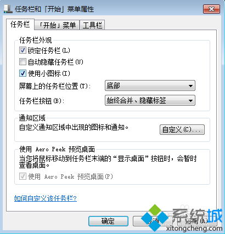Click the large 系统城 watermark characters
The image size is (225, 234).
point(197,216)
